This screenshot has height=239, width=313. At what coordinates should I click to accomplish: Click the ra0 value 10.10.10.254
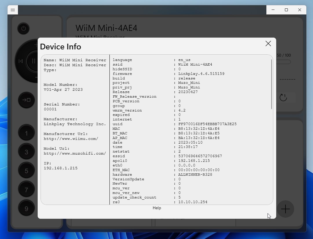193,202
